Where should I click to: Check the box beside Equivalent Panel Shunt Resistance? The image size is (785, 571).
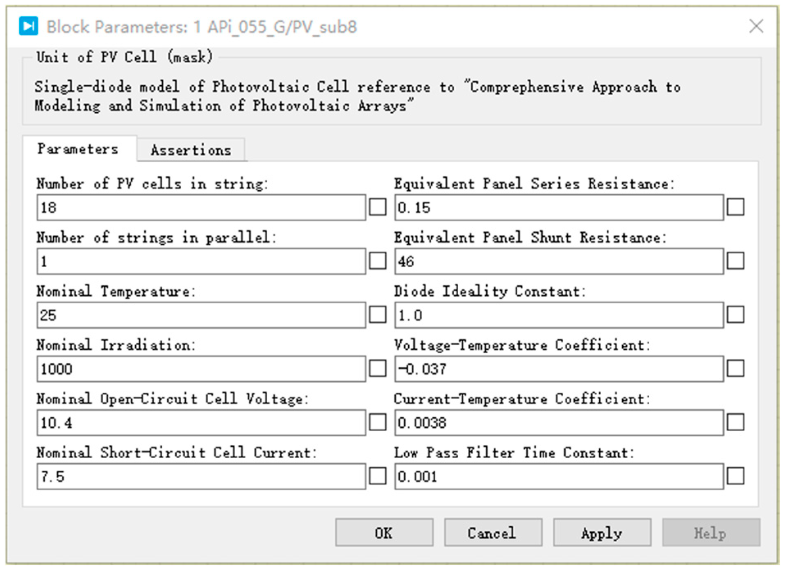click(x=735, y=261)
